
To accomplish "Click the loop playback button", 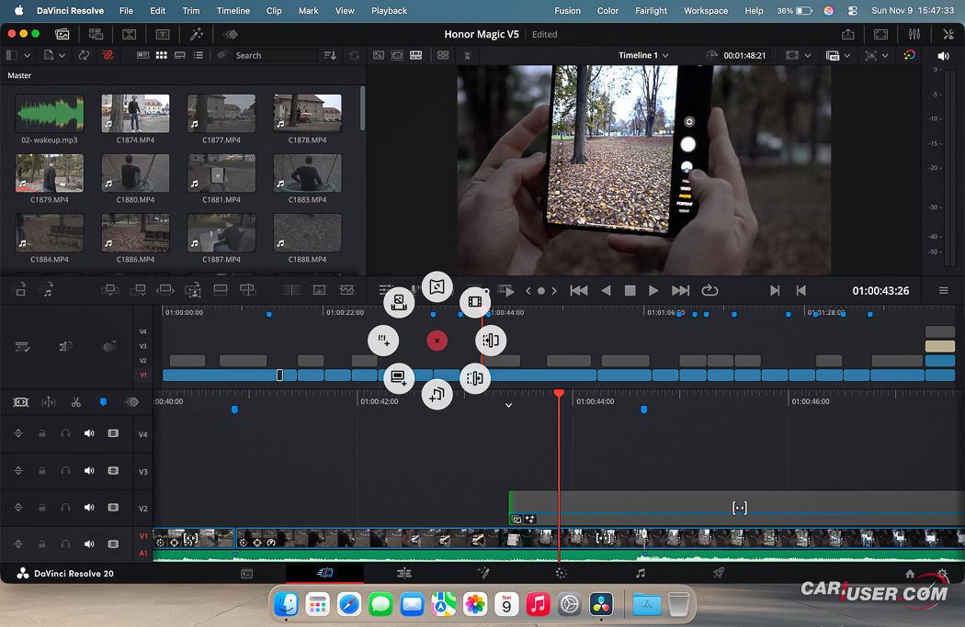I will click(x=710, y=290).
